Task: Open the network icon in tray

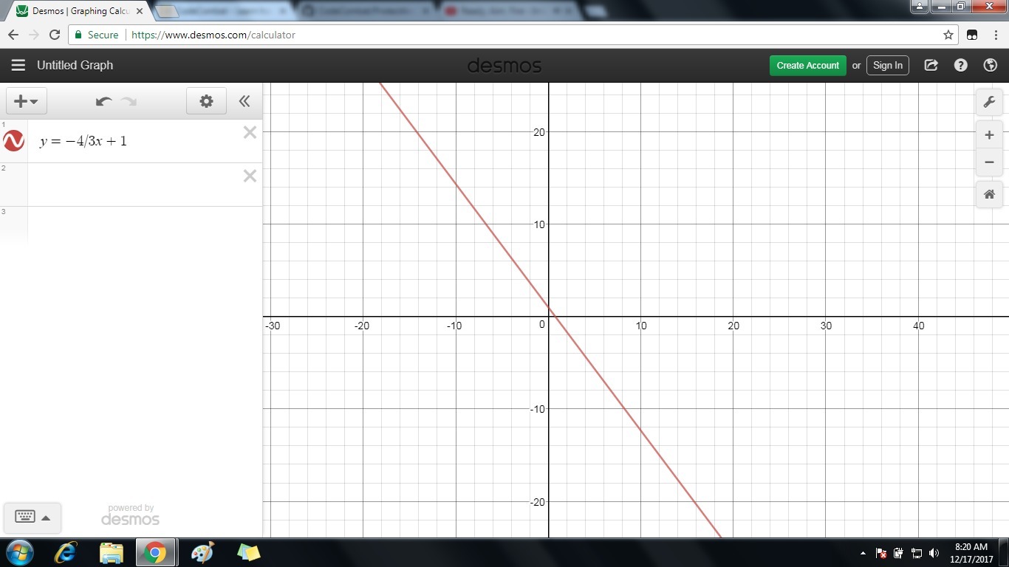Action: click(917, 553)
